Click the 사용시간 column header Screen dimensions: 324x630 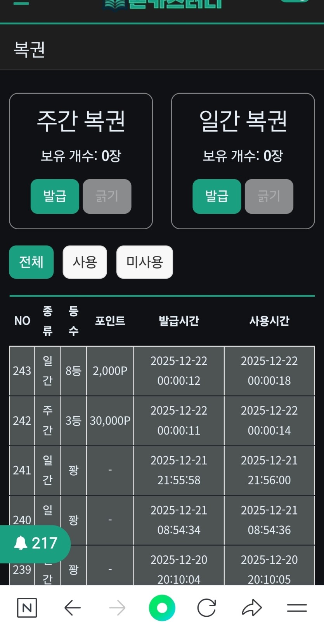[269, 321]
